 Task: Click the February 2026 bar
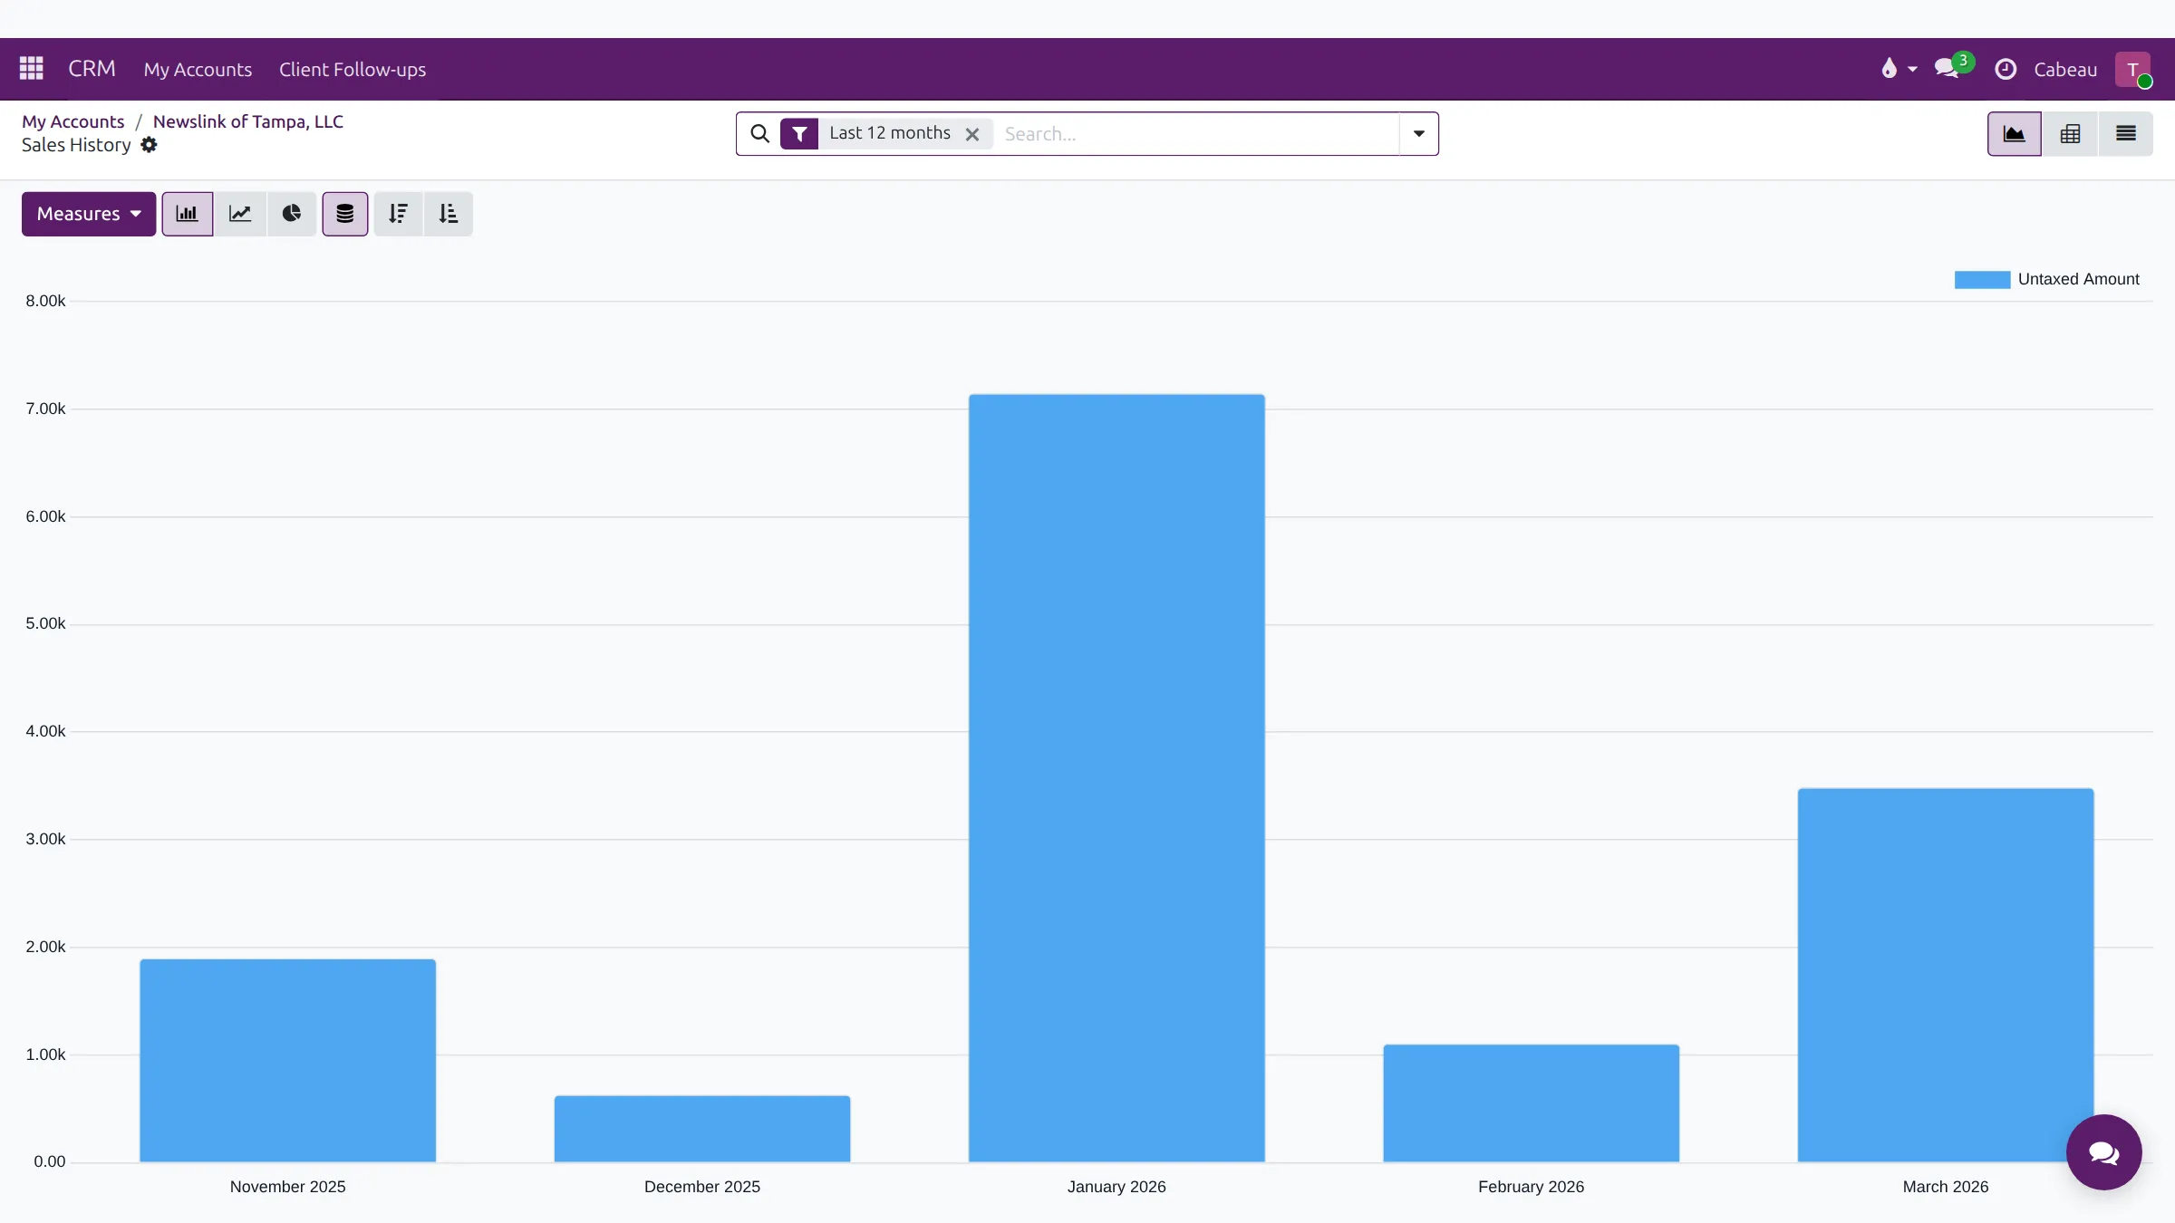[1532, 1103]
